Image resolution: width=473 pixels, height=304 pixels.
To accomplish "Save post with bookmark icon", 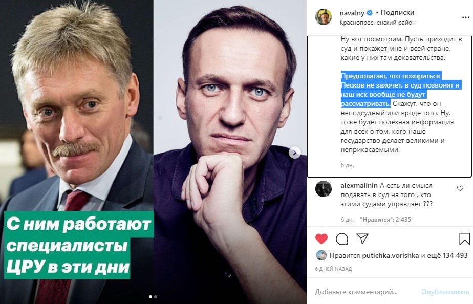I will (x=465, y=238).
